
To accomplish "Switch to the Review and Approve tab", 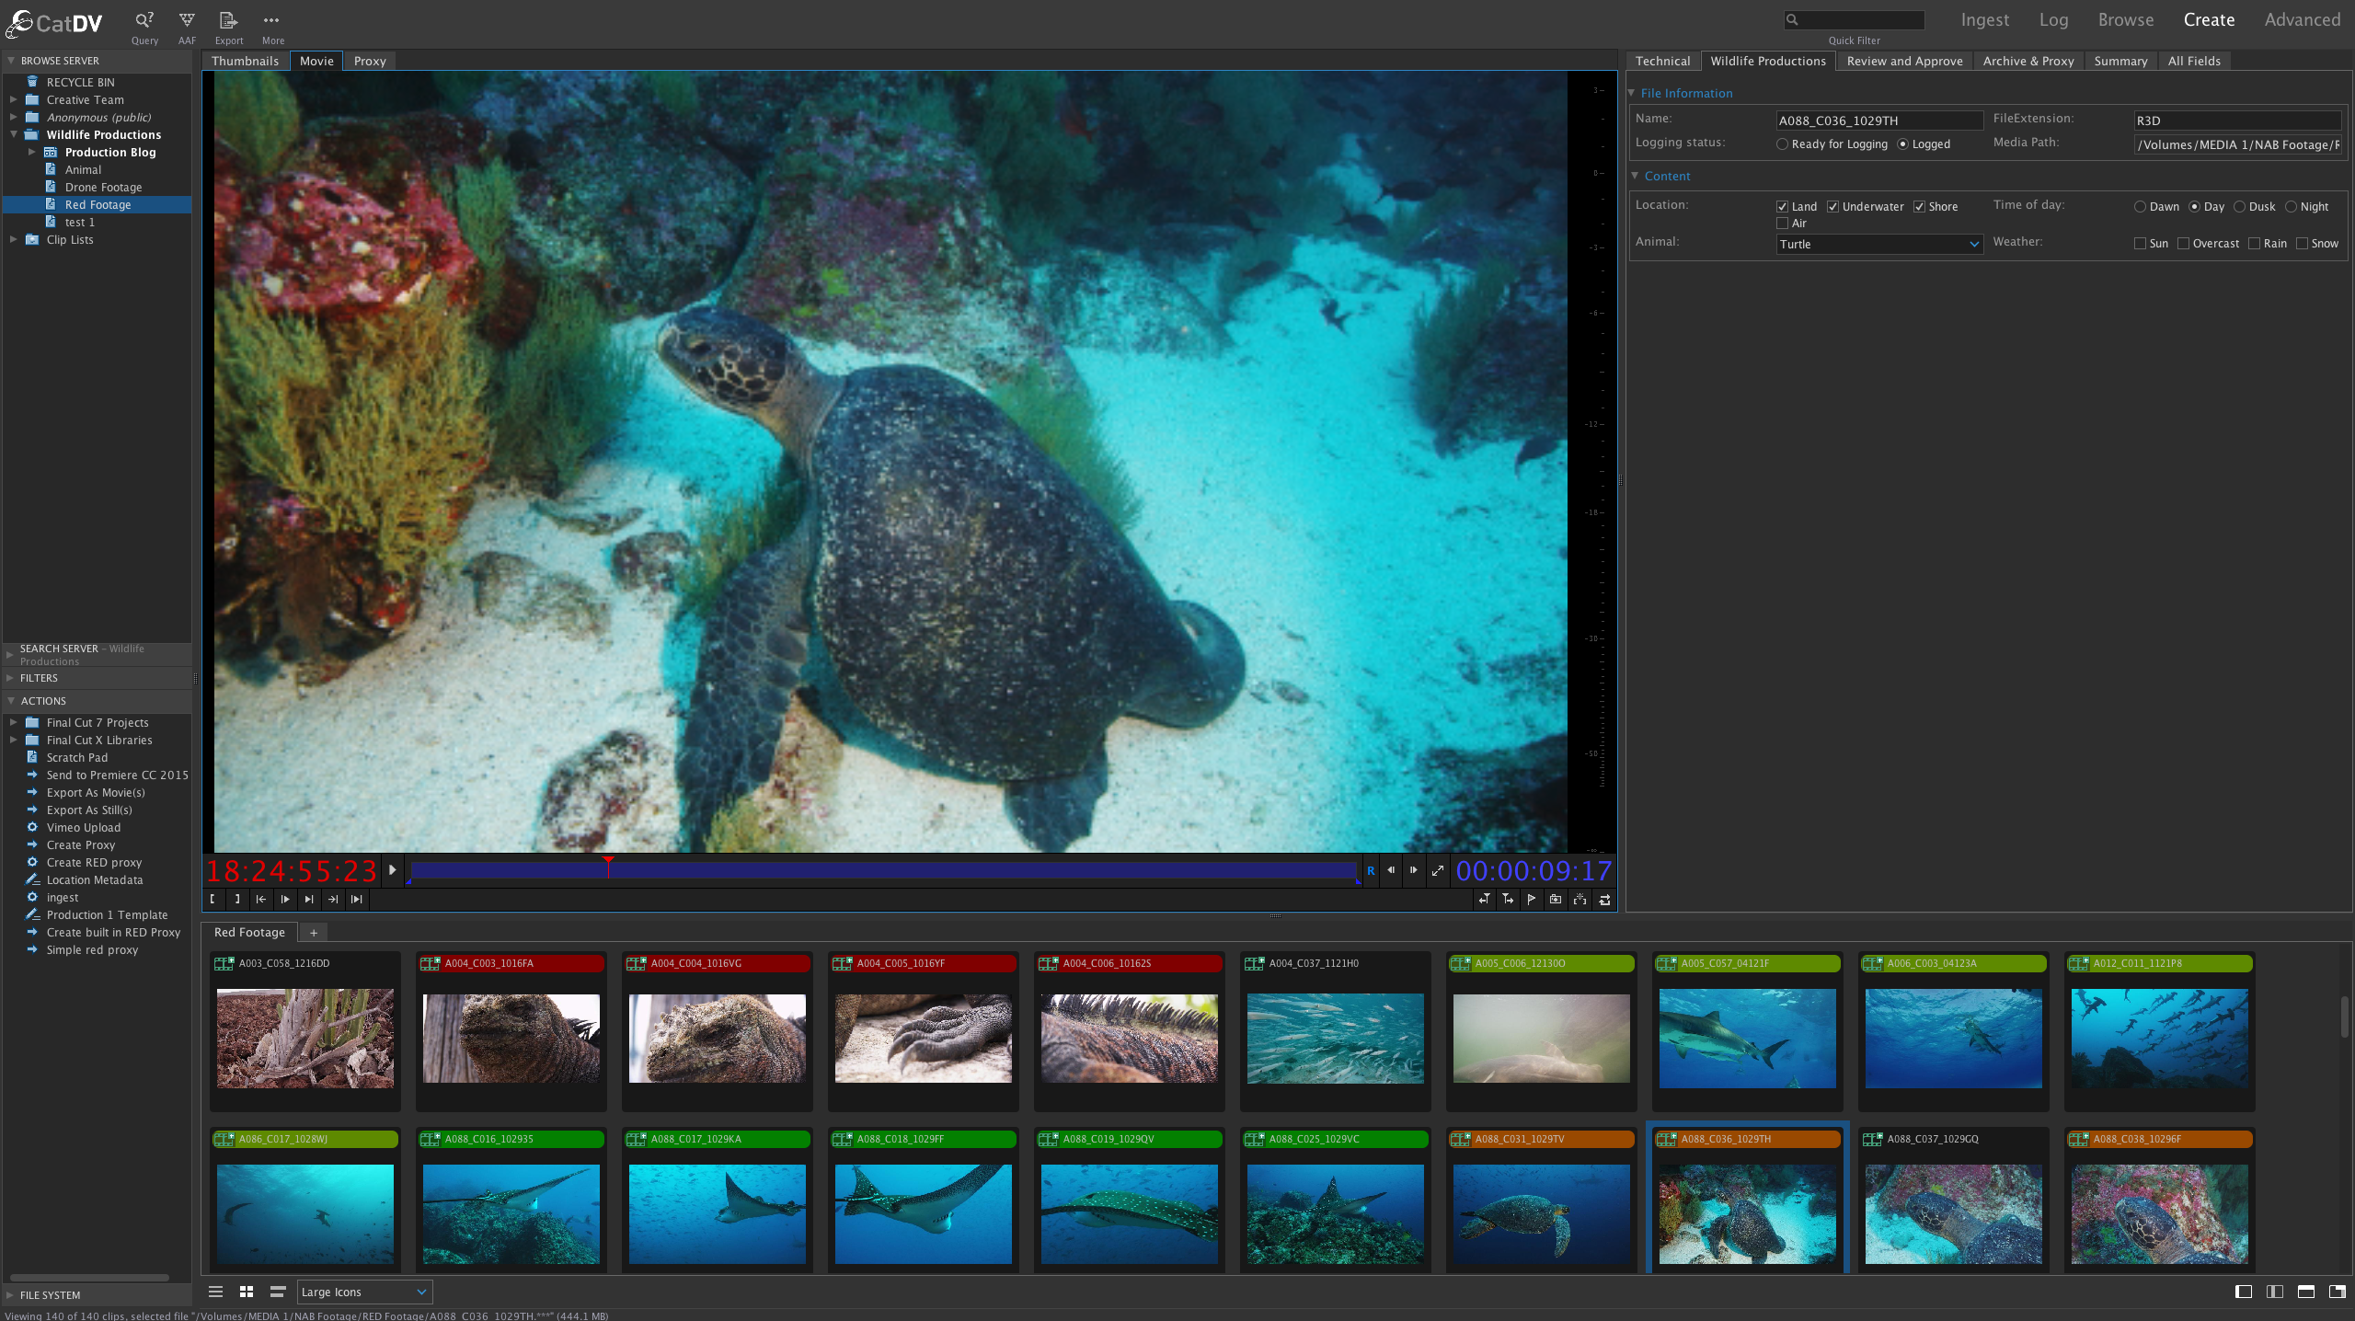I will point(1904,61).
